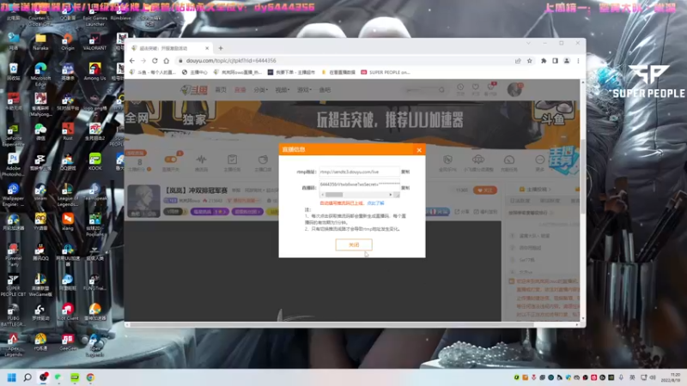Open the PUBG BATTLEGROUNDS shortcut

pyautogui.click(x=13, y=315)
